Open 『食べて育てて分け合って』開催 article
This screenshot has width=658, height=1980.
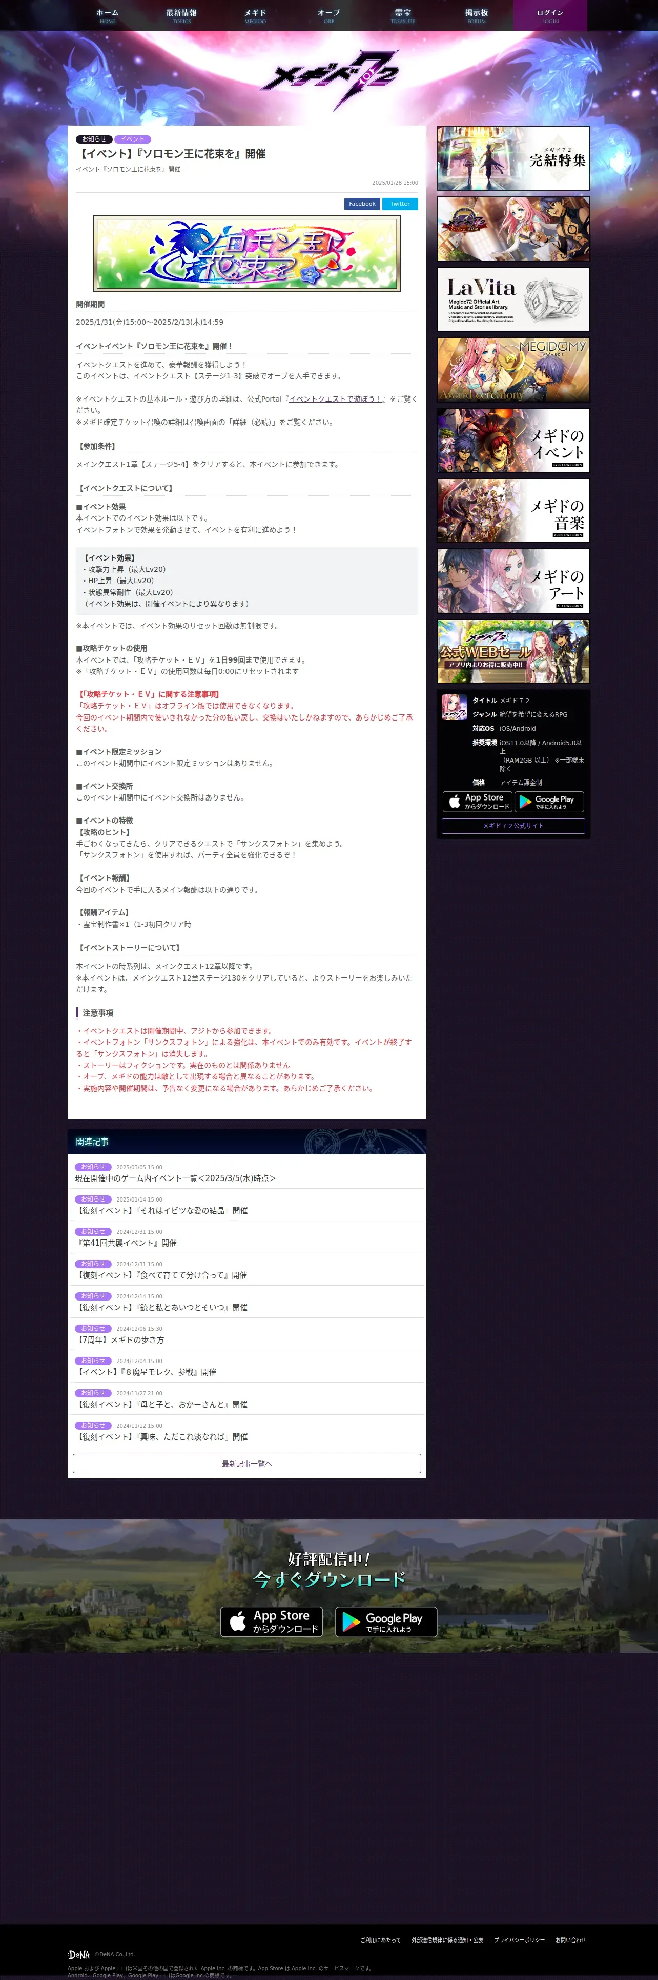tap(161, 1275)
